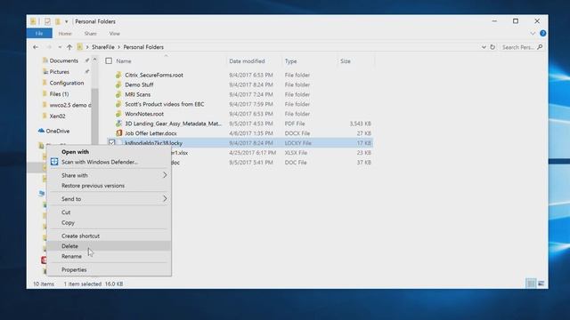Screen dimensions: 570x320
Task: Select Cut in the context menu
Action: coord(66,212)
